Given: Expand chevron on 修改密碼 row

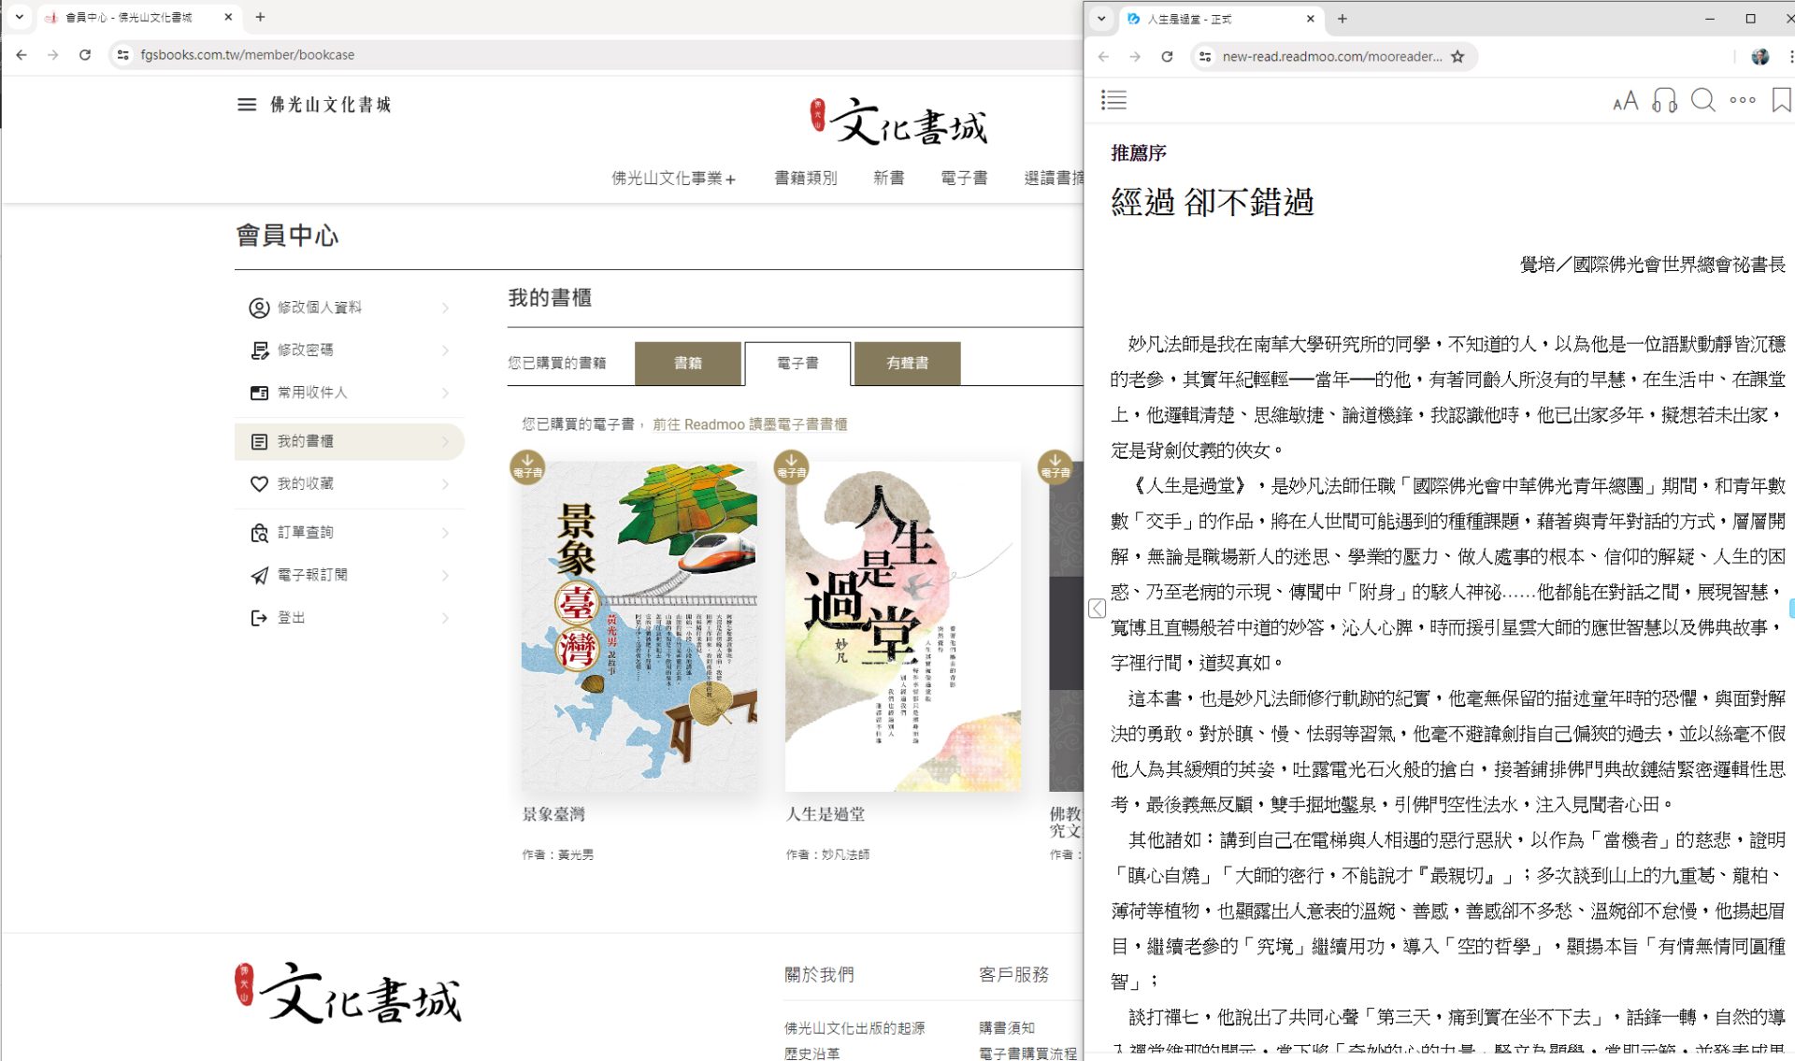Looking at the screenshot, I should [445, 351].
